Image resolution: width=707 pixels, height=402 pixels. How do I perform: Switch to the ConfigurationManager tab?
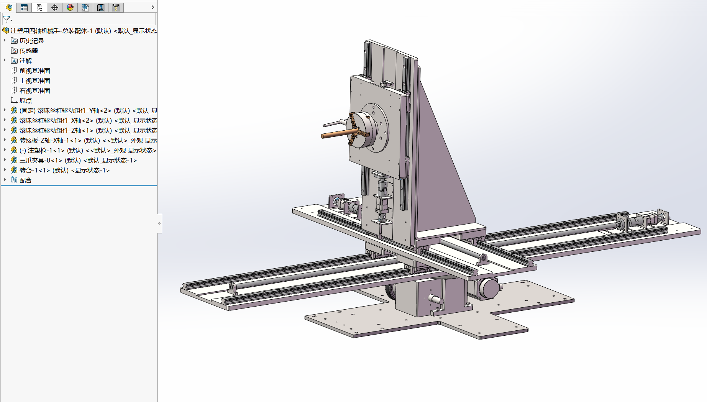39,7
